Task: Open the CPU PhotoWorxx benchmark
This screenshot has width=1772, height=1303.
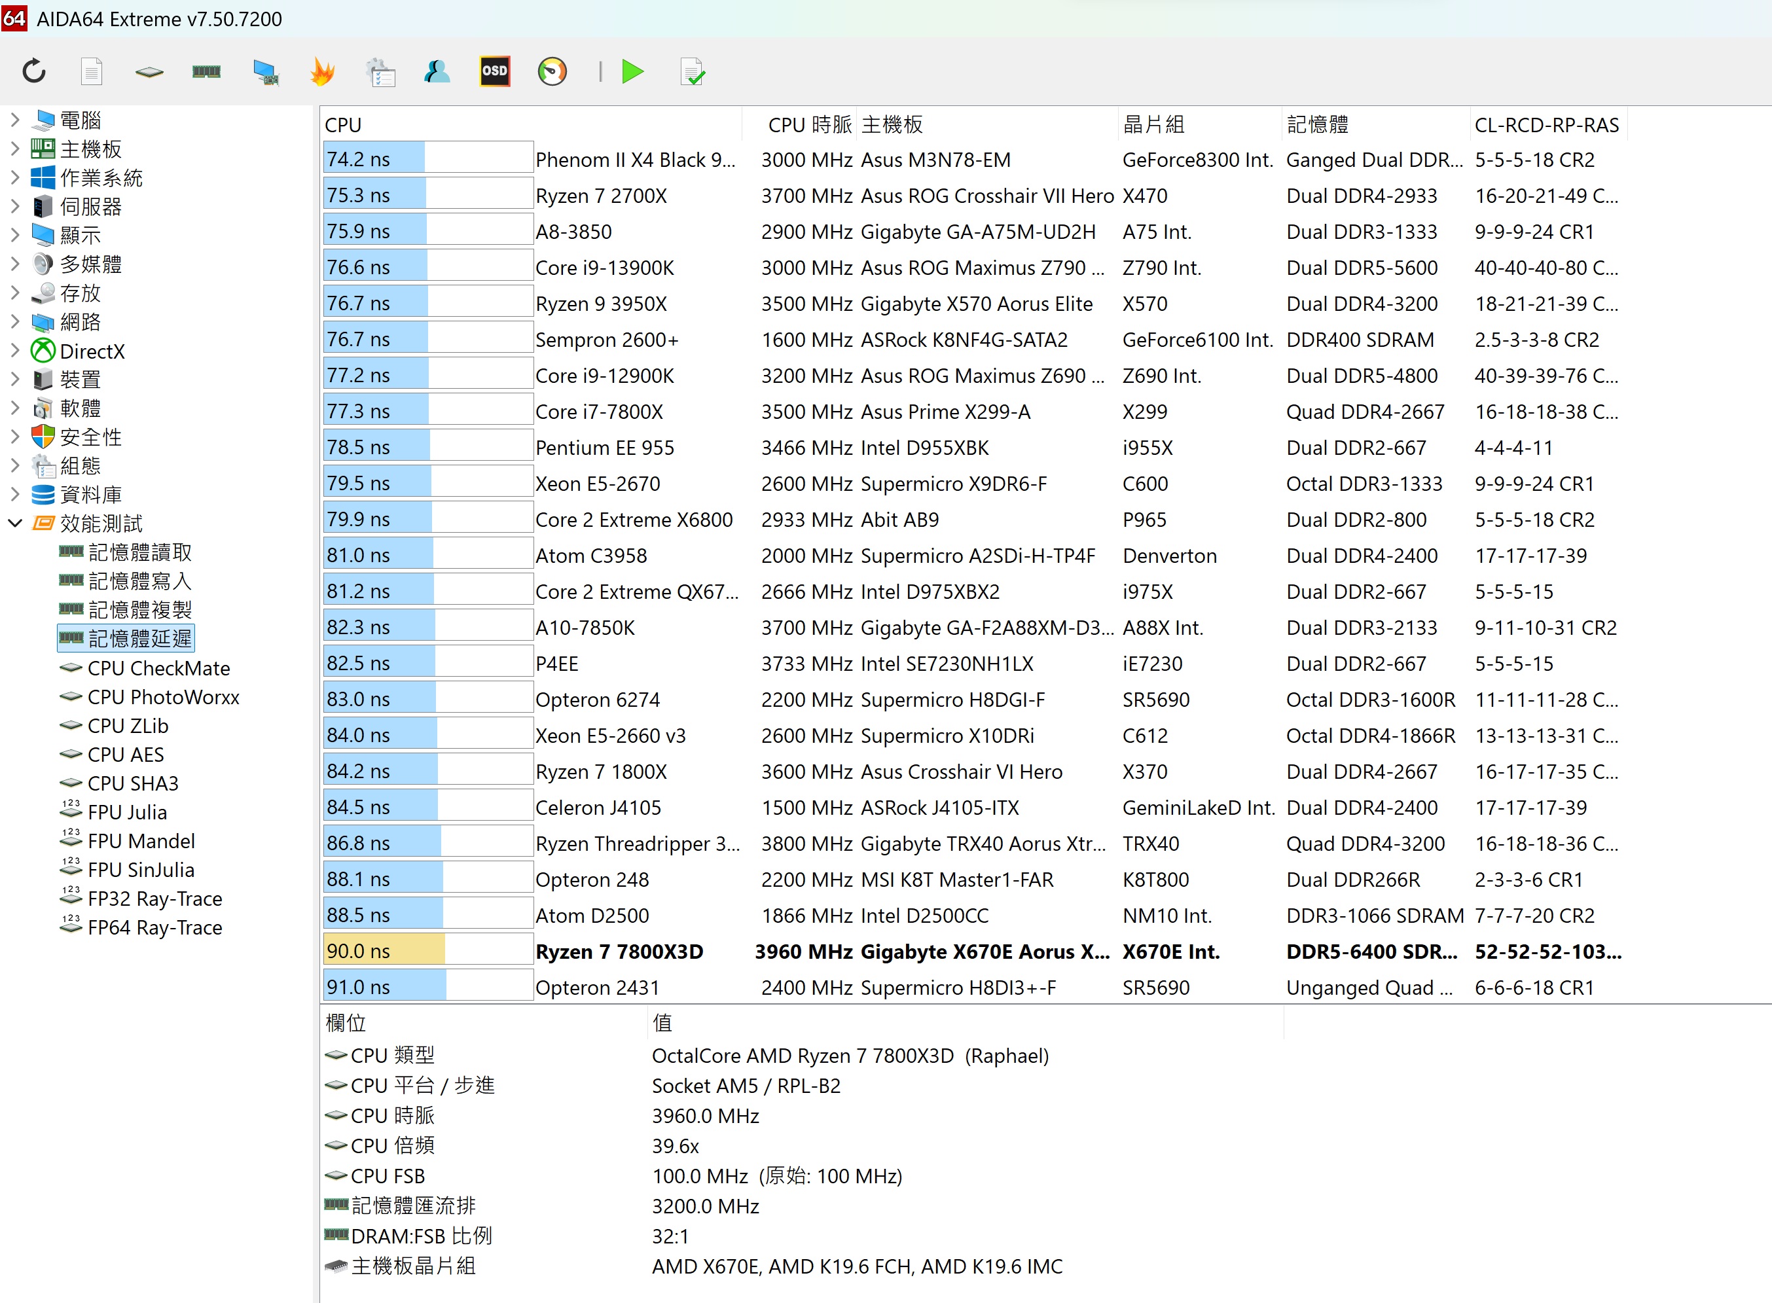Action: click(150, 696)
